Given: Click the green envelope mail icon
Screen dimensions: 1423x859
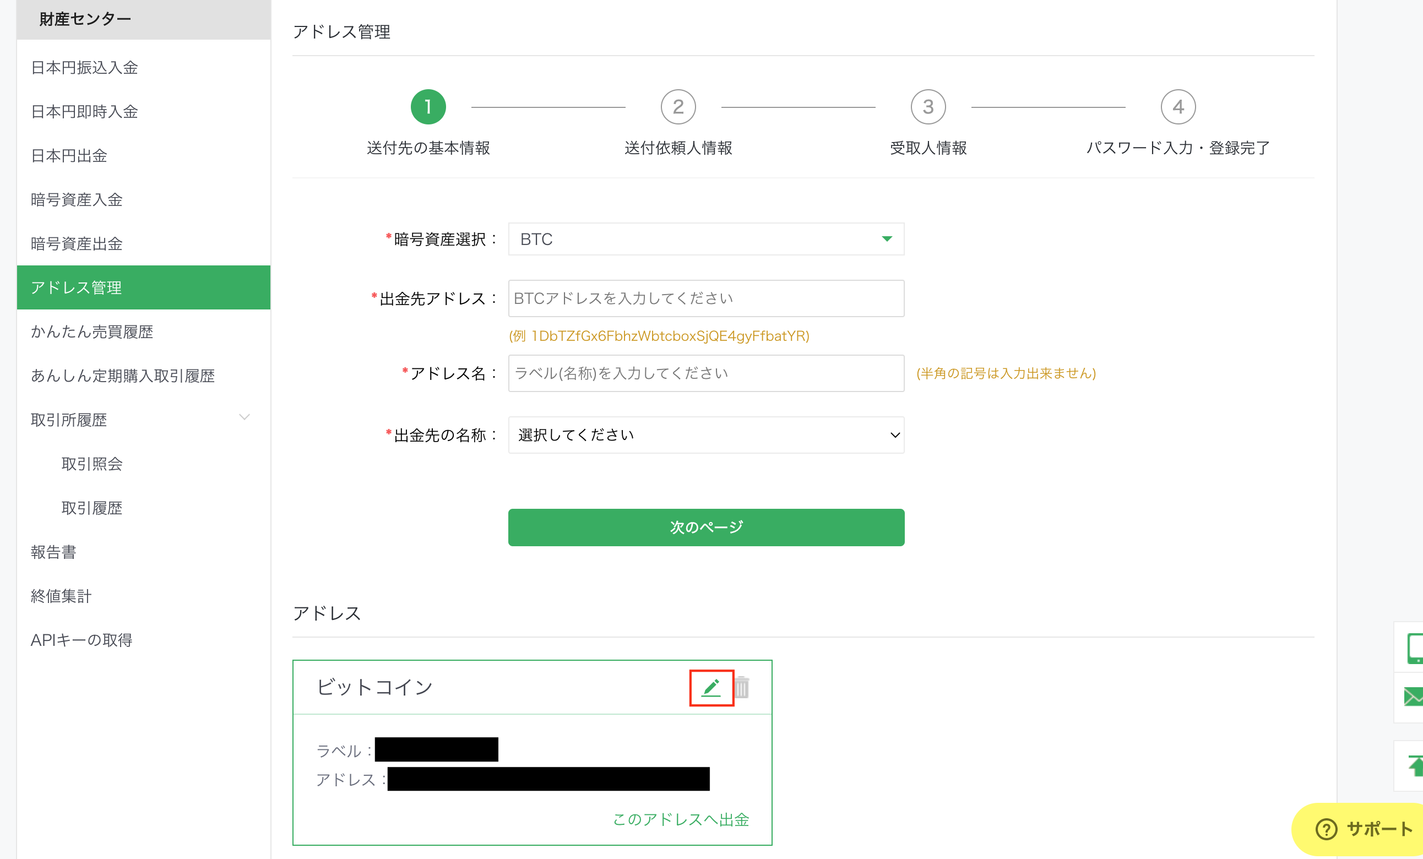Looking at the screenshot, I should tap(1413, 697).
